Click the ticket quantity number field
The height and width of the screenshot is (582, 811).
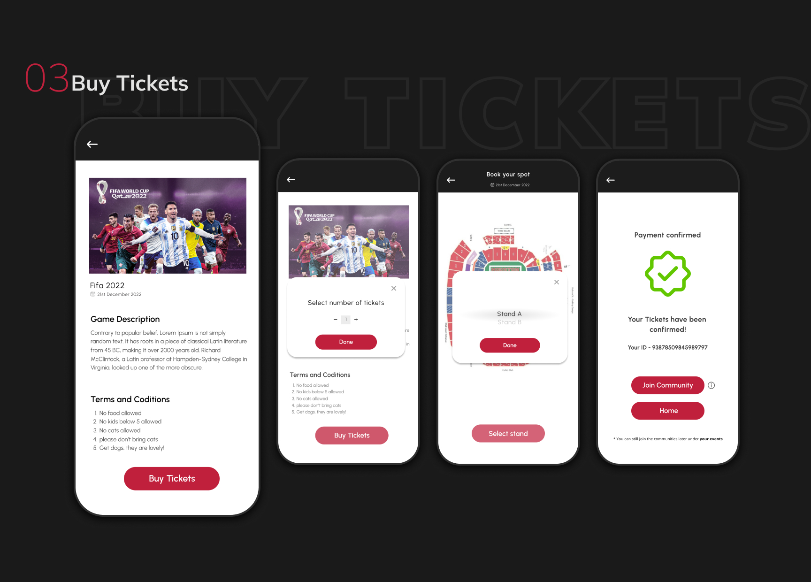(x=346, y=320)
